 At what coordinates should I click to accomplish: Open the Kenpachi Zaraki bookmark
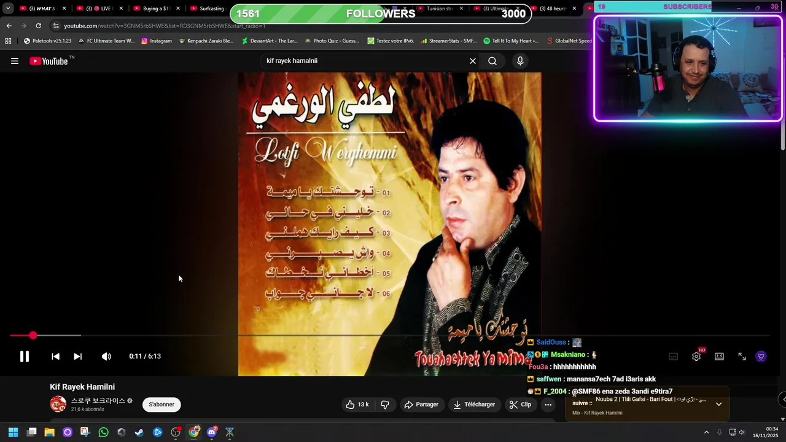coord(206,41)
